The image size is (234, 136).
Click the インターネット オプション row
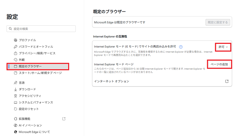click(162, 81)
